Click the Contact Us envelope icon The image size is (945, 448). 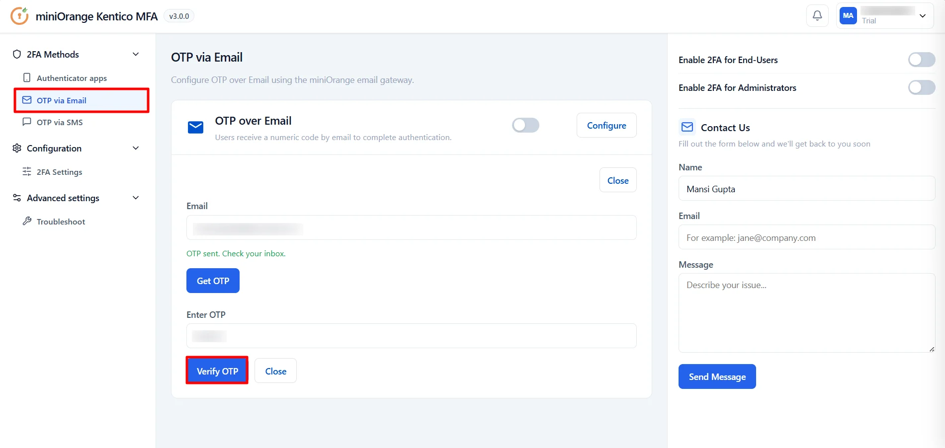pyautogui.click(x=687, y=127)
